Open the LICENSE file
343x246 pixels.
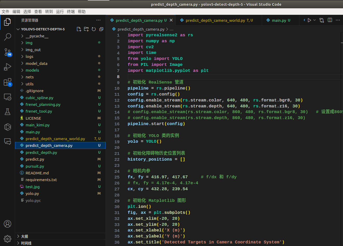(x=60, y=118)
